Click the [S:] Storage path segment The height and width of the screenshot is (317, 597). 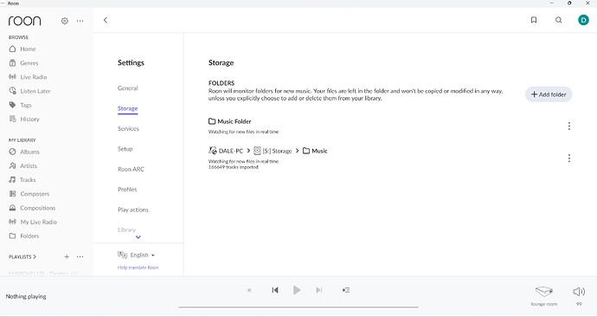pyautogui.click(x=273, y=151)
